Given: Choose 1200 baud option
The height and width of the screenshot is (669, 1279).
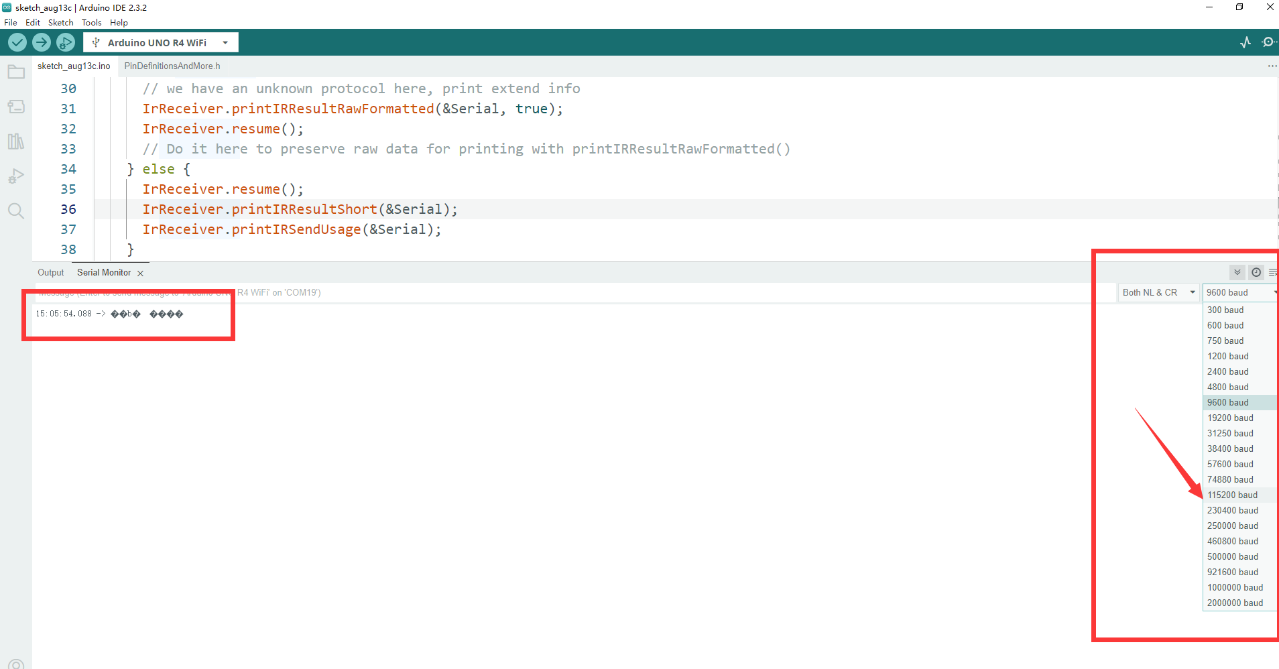Looking at the screenshot, I should click(x=1239, y=356).
